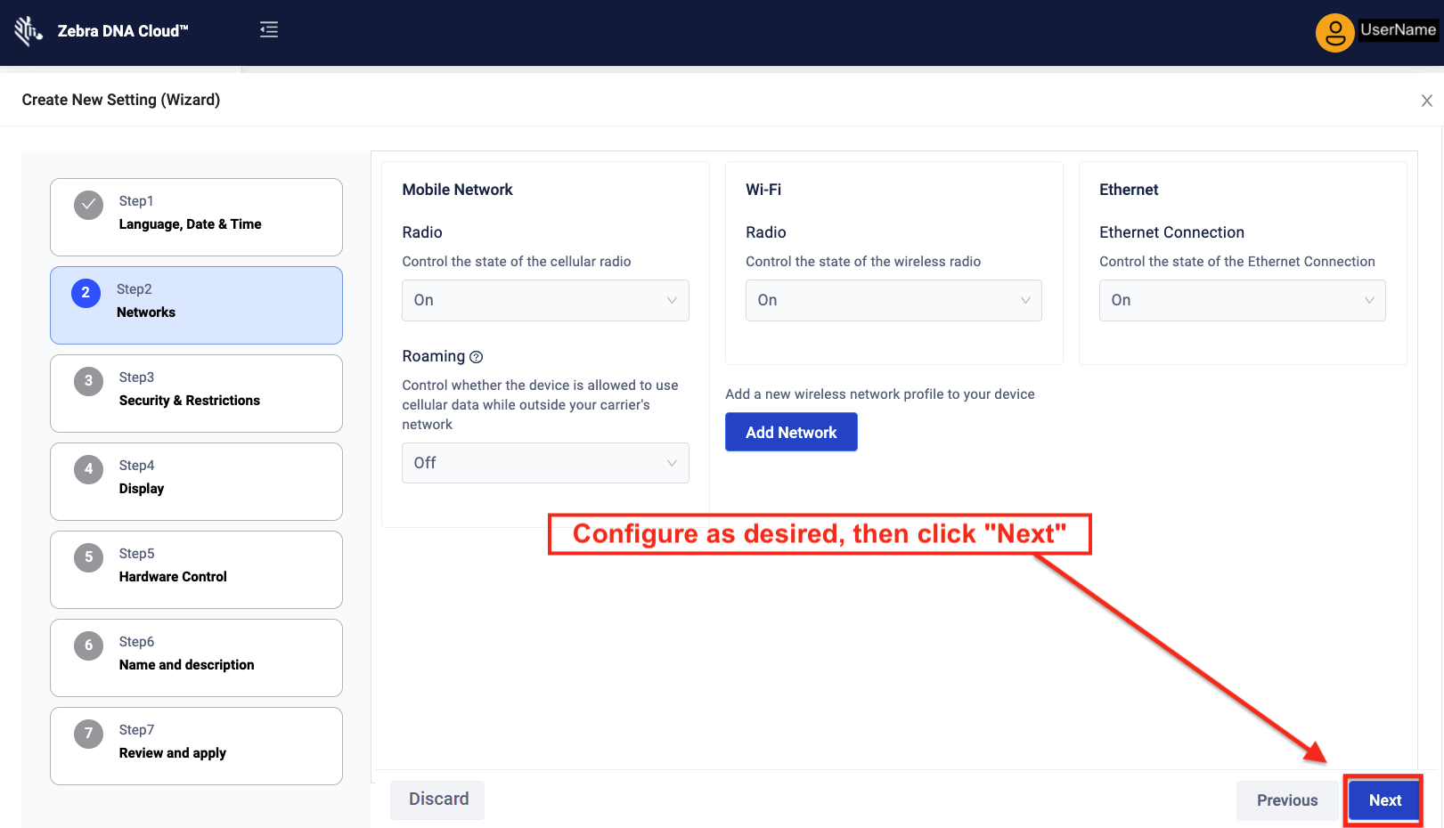Open the Wi-Fi Radio dropdown
The height and width of the screenshot is (828, 1444).
(893, 301)
